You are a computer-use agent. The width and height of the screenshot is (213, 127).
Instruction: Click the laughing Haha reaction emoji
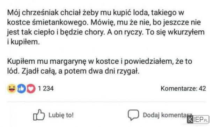(x=12, y=89)
